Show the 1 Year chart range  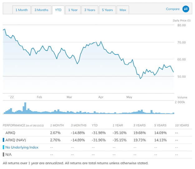click(x=73, y=10)
